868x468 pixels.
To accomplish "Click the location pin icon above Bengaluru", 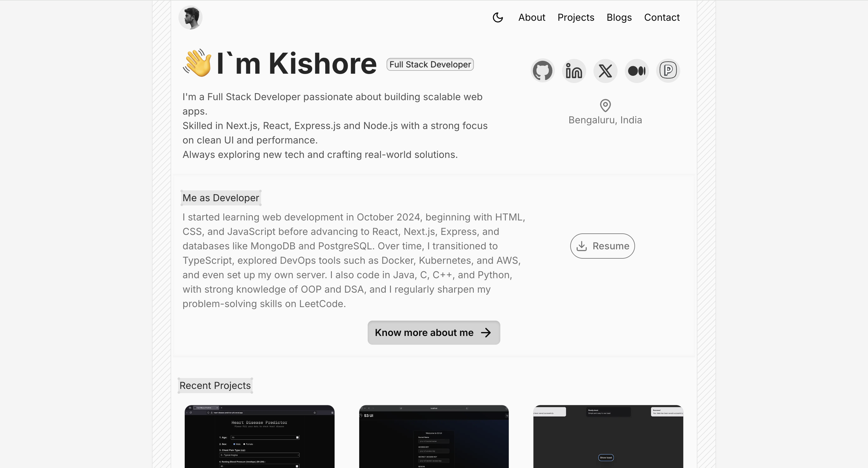I will click(x=605, y=106).
